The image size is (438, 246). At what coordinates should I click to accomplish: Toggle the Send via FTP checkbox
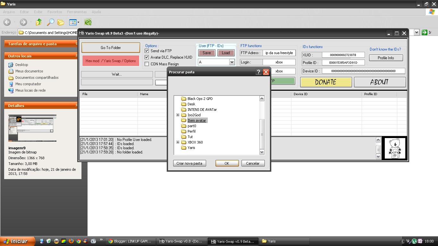pos(147,51)
